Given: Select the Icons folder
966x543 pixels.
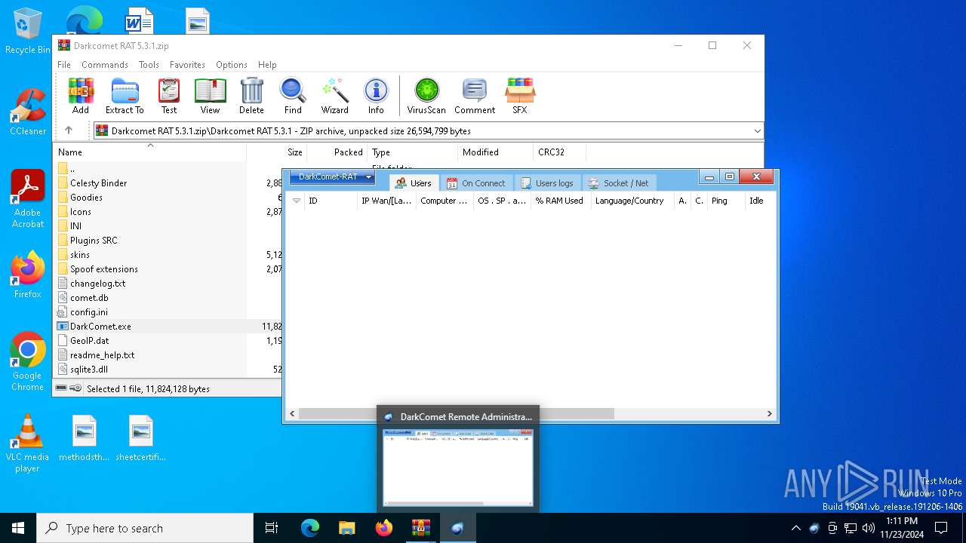Looking at the screenshot, I should 80,212.
